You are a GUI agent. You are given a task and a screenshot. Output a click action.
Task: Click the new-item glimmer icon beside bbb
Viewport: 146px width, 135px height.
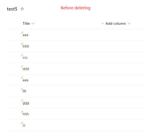point(22,44)
